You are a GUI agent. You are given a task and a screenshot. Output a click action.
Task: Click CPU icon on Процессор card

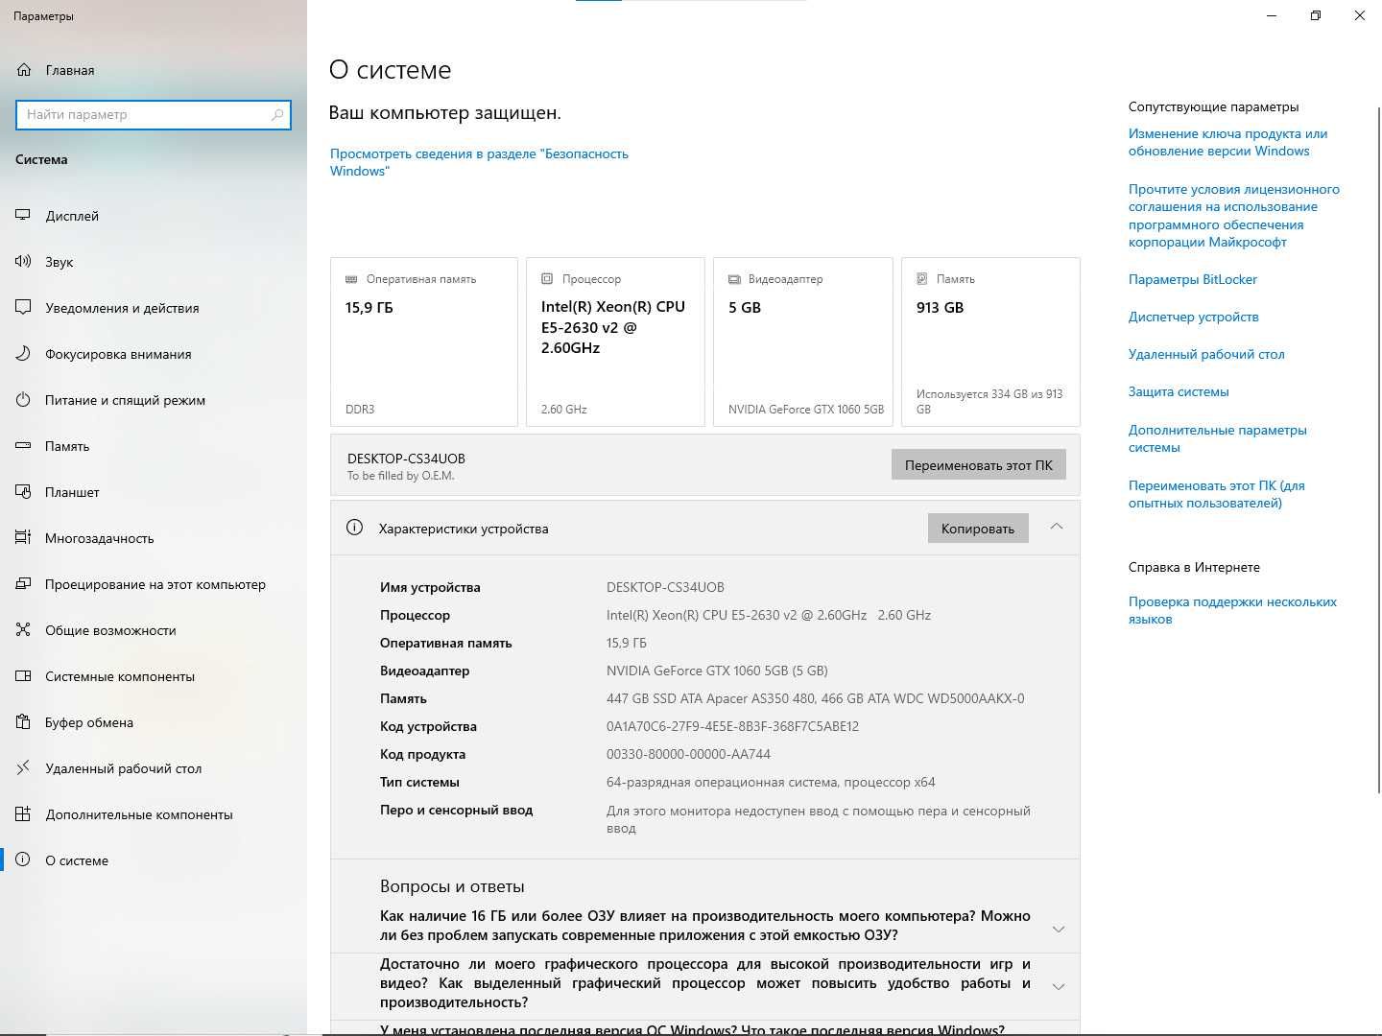[x=547, y=279]
